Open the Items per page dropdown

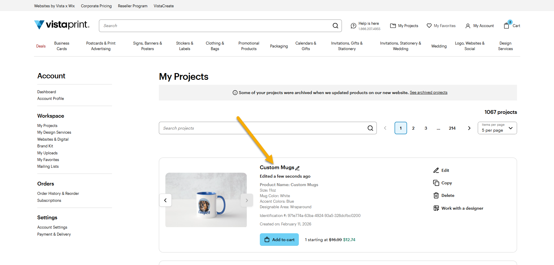[497, 128]
